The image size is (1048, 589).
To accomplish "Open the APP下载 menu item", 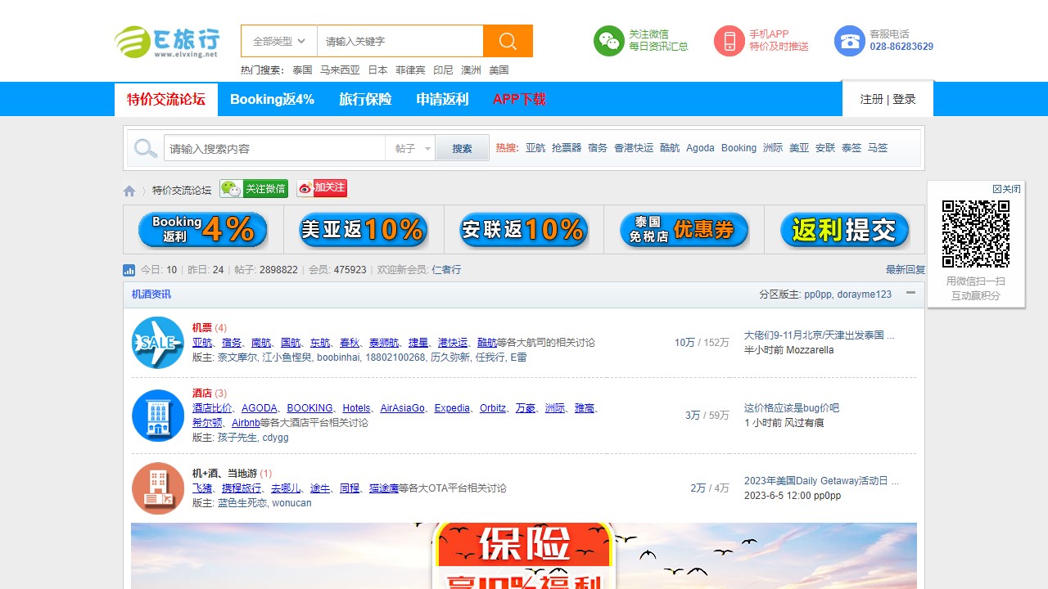I will tap(519, 99).
